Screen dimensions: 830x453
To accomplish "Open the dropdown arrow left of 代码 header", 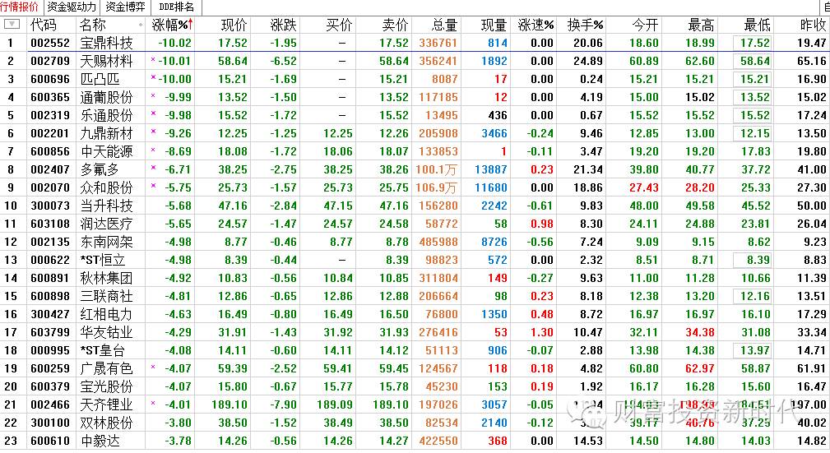I will [12, 25].
